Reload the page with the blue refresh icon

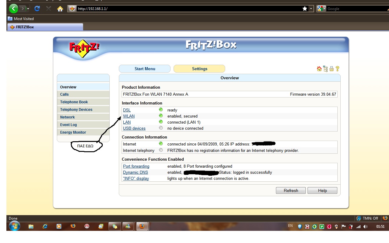[37, 9]
